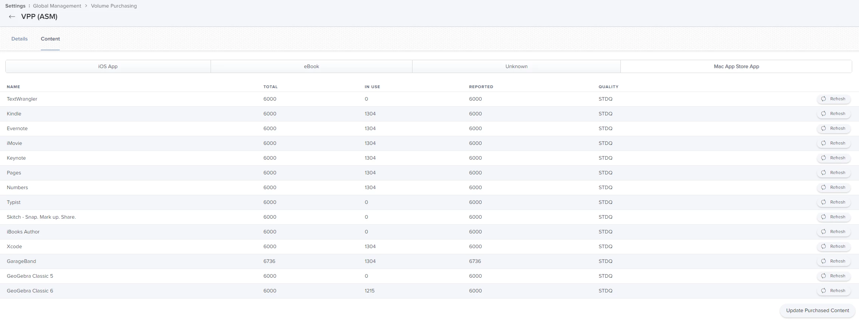Select the TextWrangler name cell
The image size is (859, 328).
point(22,99)
